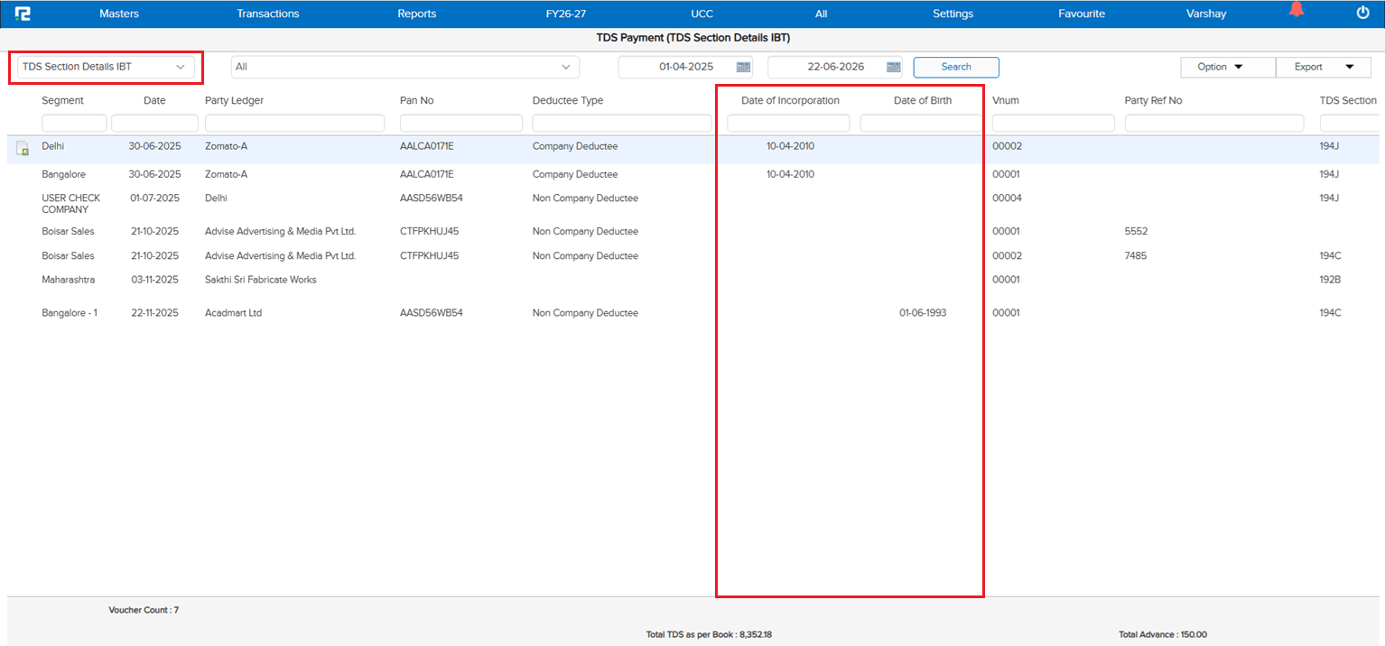The width and height of the screenshot is (1385, 646).
Task: Open the Favourite menu
Action: point(1082,14)
